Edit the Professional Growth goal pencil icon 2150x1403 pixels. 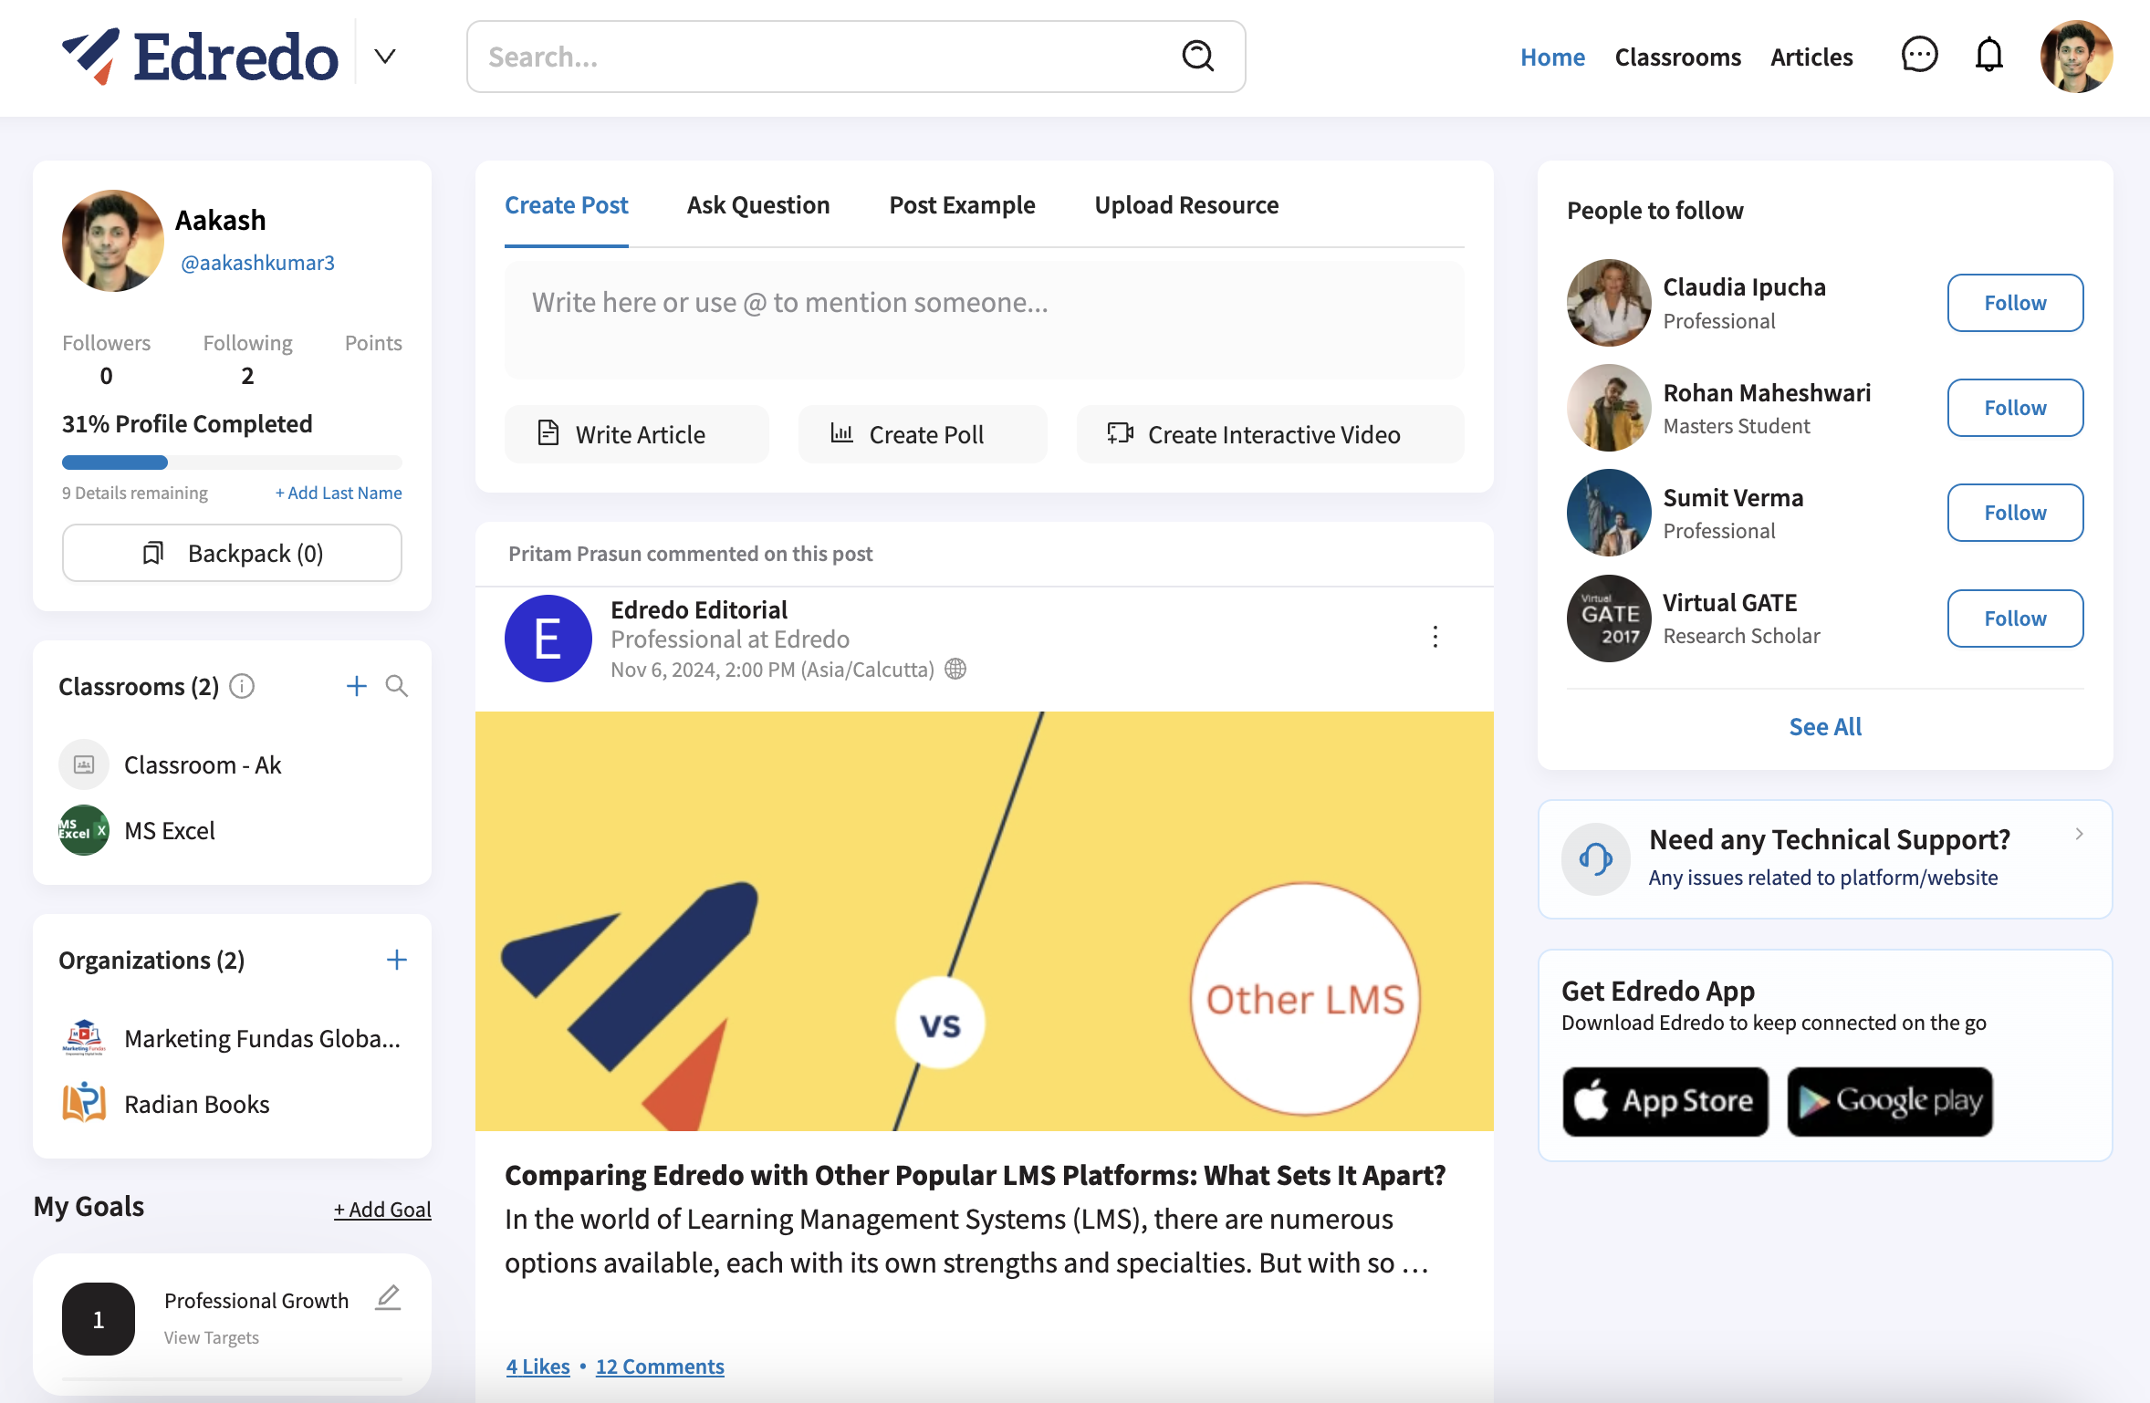click(388, 1297)
